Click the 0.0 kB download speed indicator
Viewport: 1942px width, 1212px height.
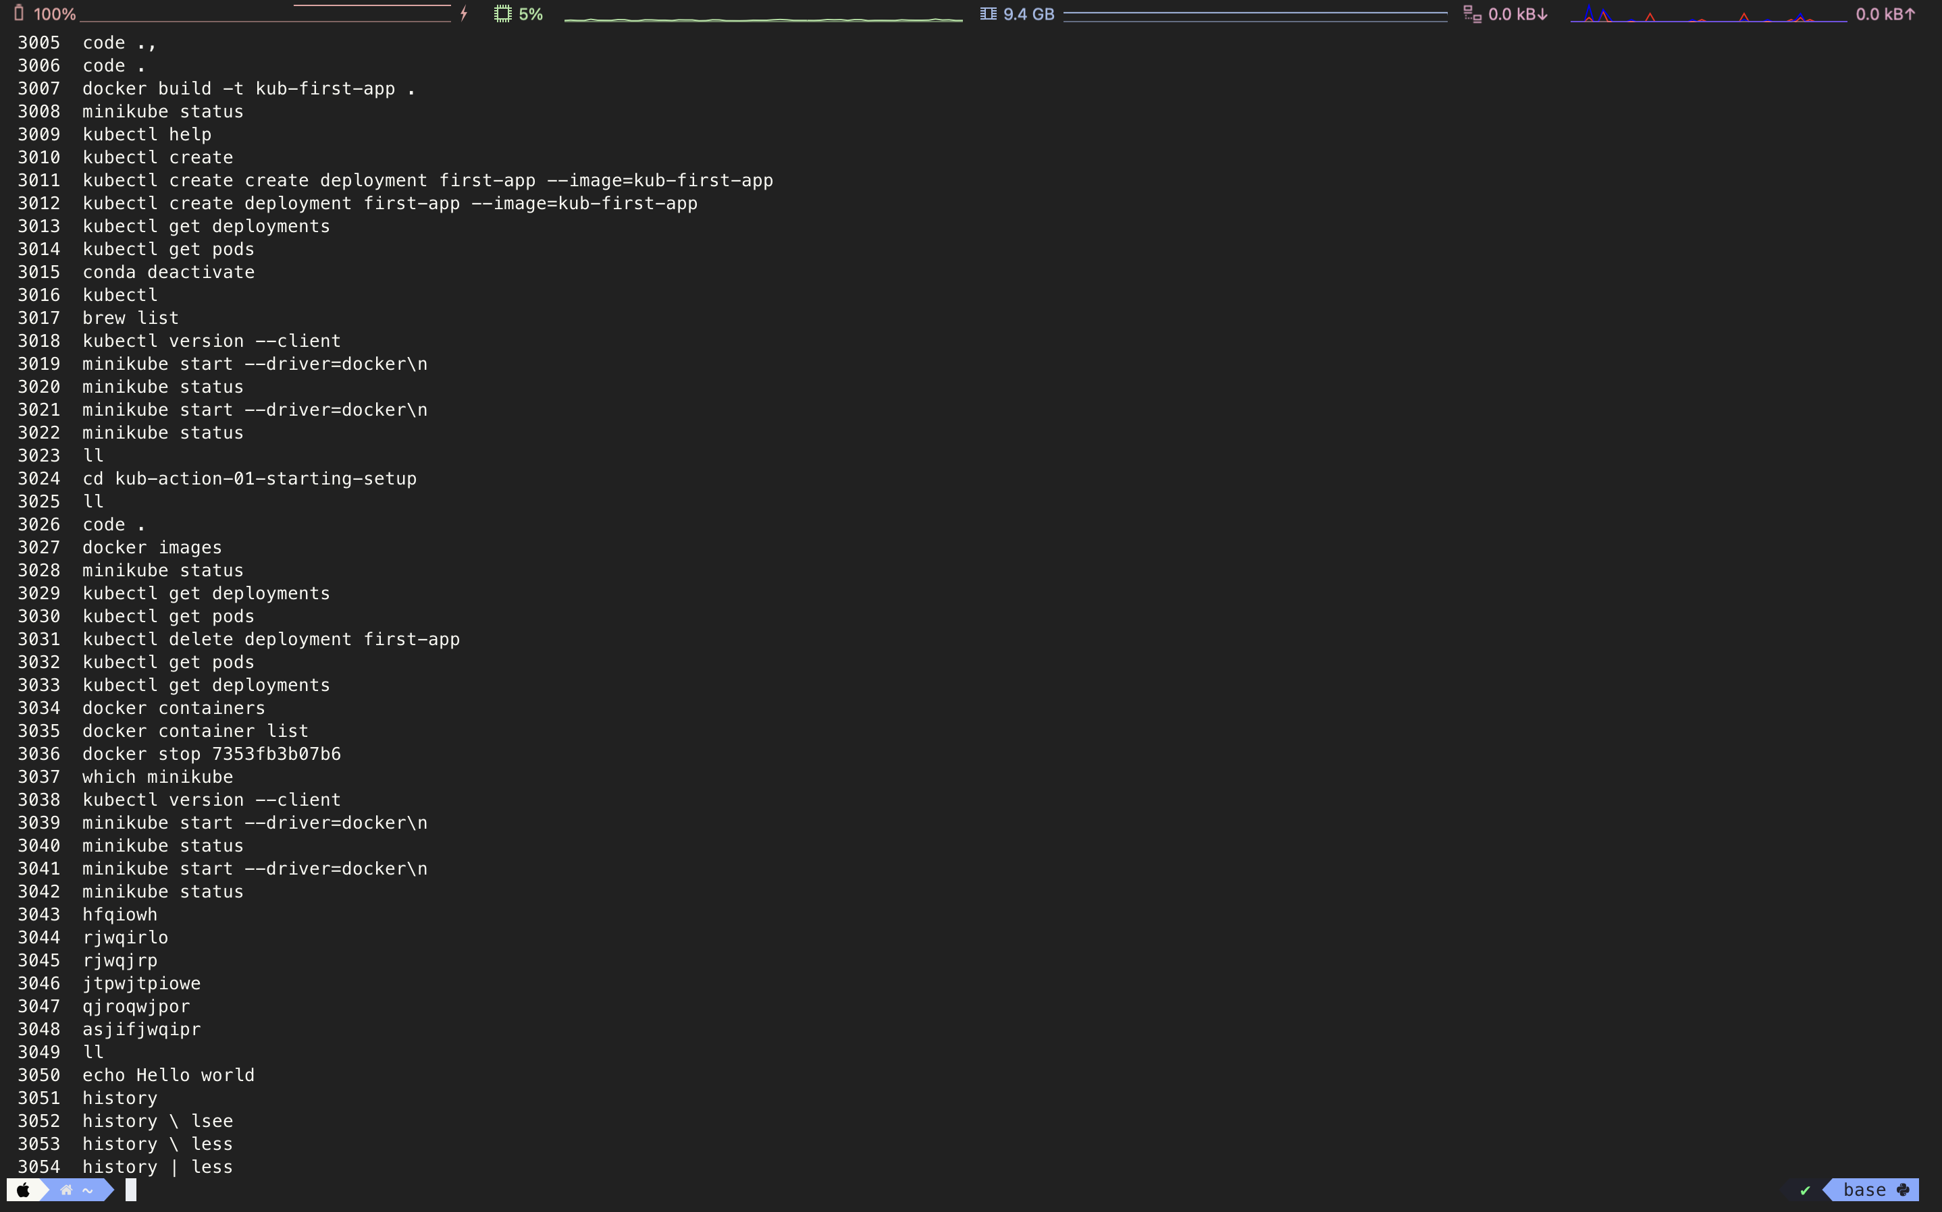[1518, 13]
